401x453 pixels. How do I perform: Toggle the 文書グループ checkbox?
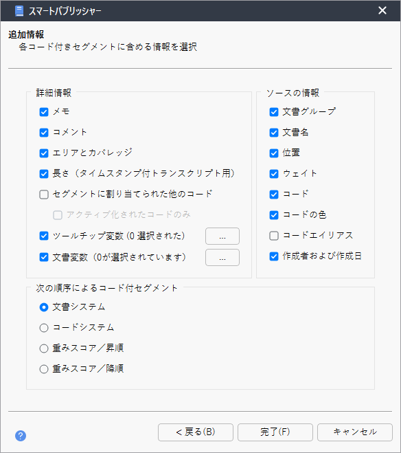point(274,112)
